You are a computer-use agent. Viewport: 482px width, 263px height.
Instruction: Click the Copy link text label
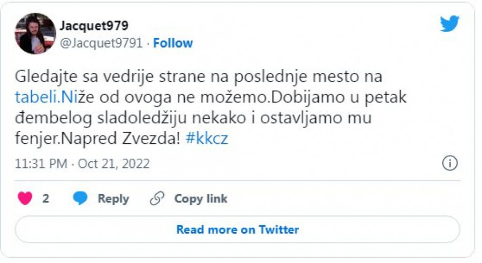coord(200,199)
